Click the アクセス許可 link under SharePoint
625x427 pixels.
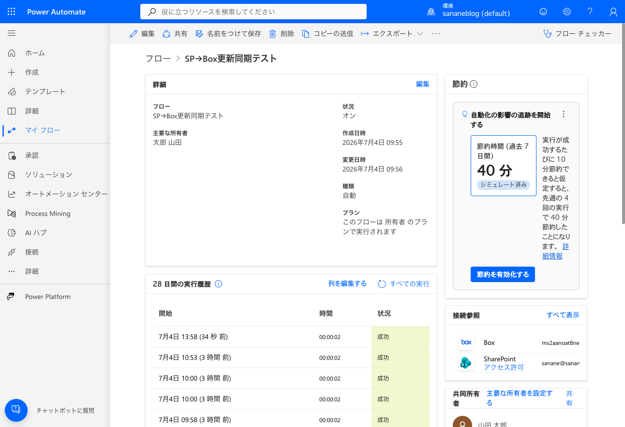click(x=504, y=368)
